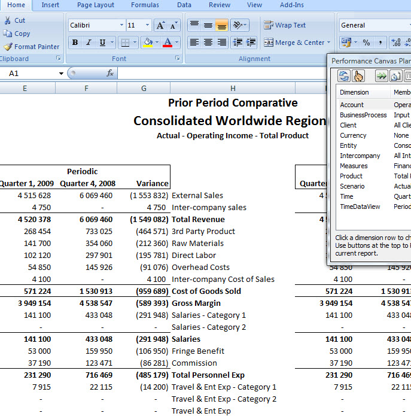Open the font size dropdown
The width and height of the screenshot is (411, 416).
148,25
